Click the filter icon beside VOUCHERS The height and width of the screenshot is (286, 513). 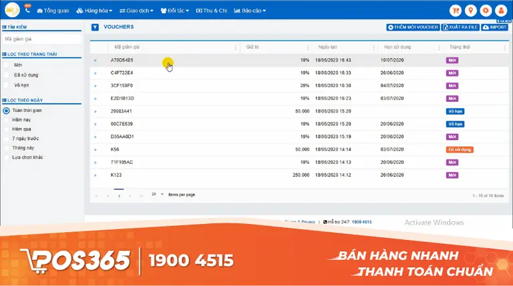(x=95, y=27)
